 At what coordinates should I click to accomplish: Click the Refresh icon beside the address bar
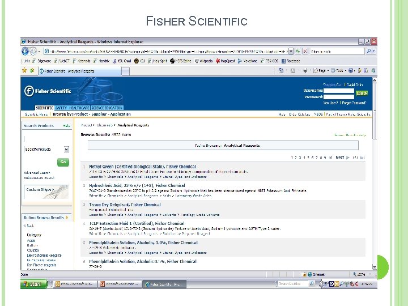297,51
